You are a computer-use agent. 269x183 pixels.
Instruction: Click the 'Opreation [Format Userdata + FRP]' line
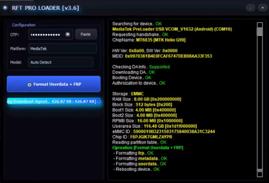point(148,148)
